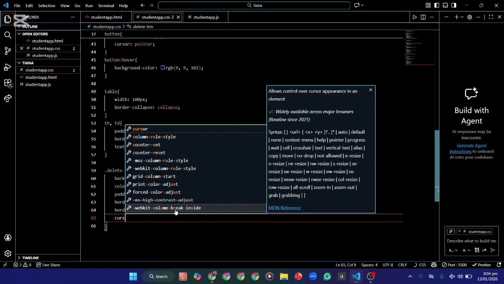Open the Live Share activity bar icon
The image size is (504, 284).
pyautogui.click(x=7, y=99)
